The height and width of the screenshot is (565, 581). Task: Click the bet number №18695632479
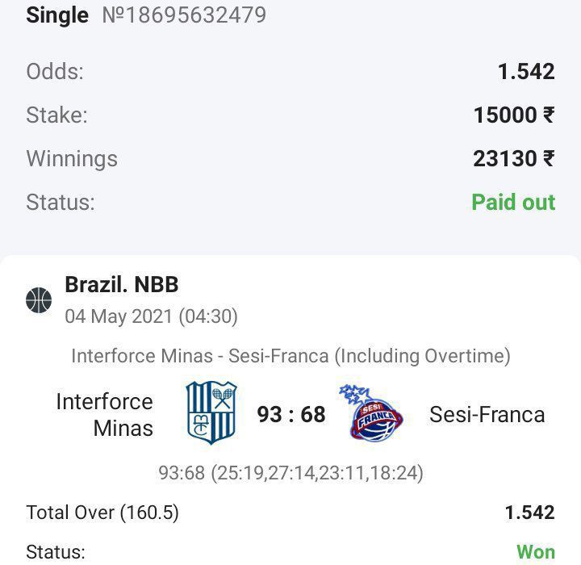coord(183,15)
